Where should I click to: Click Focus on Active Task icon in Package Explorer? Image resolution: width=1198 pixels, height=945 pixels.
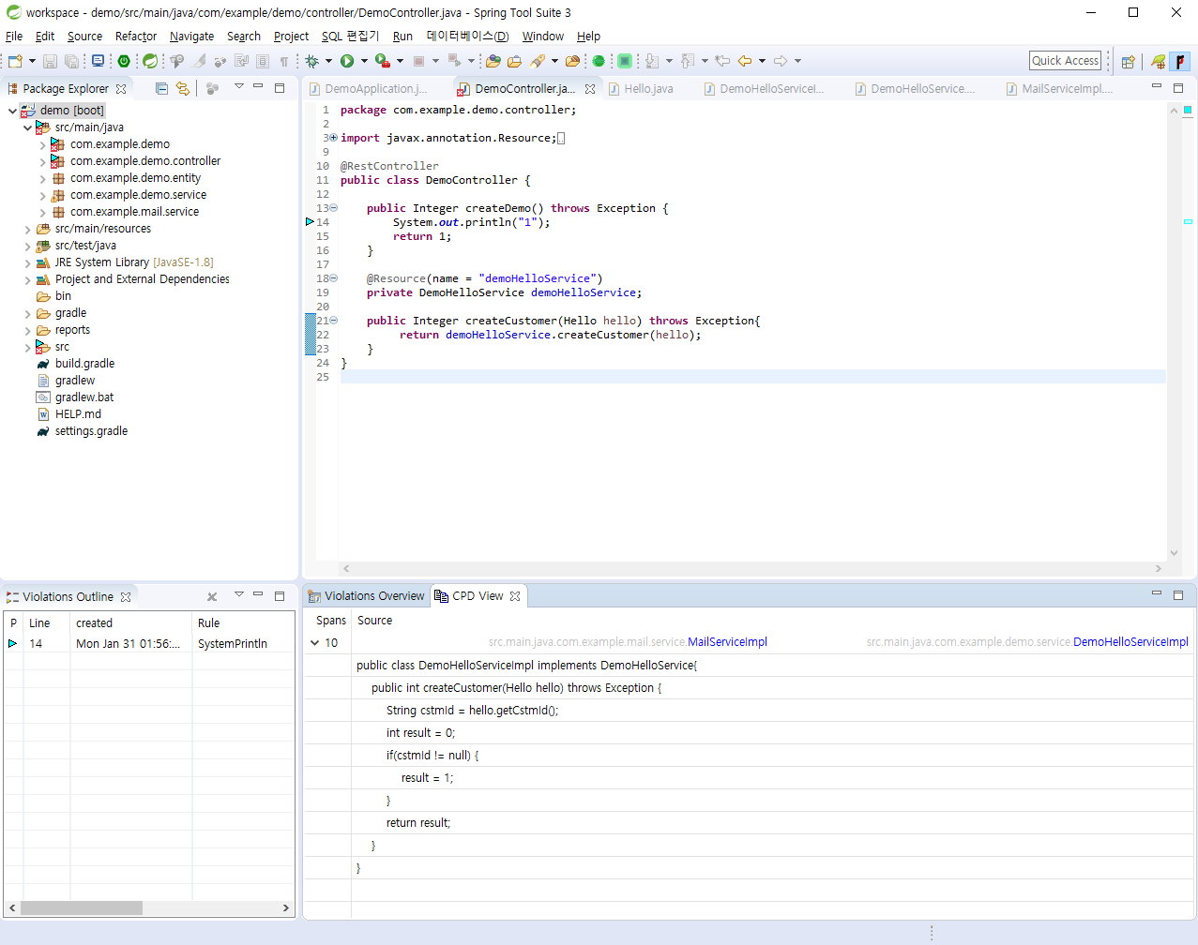tap(212, 88)
